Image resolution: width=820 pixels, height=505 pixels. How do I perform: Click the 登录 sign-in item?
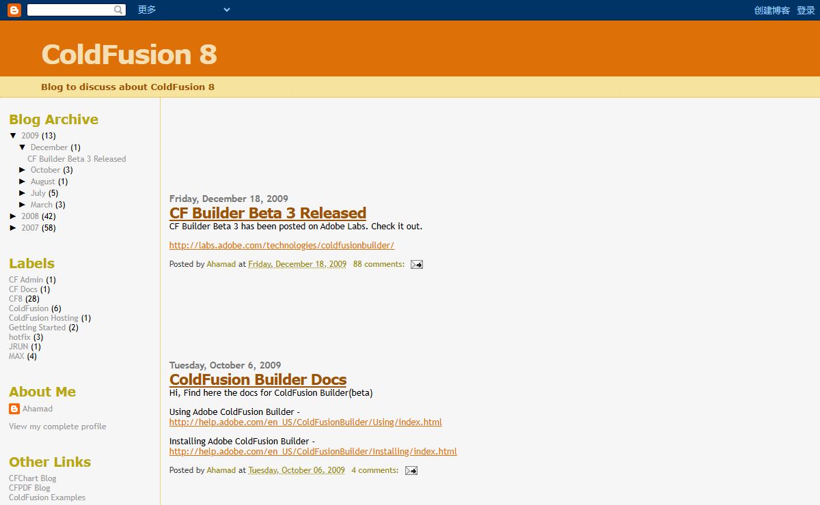point(806,10)
